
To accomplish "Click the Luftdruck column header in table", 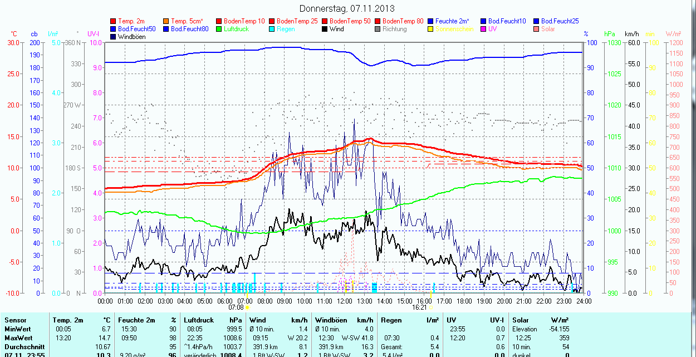I will pos(199,320).
